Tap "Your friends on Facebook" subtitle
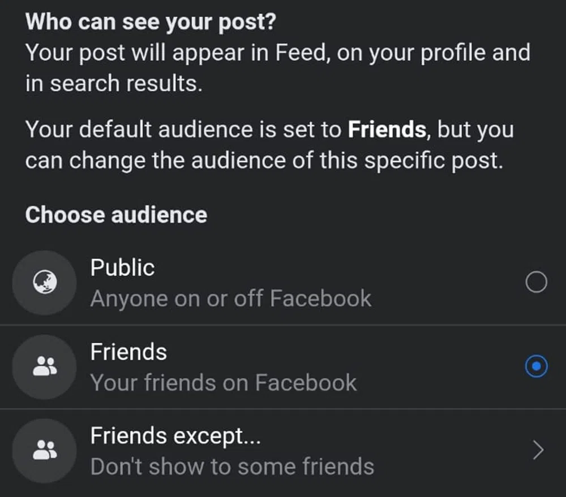This screenshot has width=566, height=497. 224,383
